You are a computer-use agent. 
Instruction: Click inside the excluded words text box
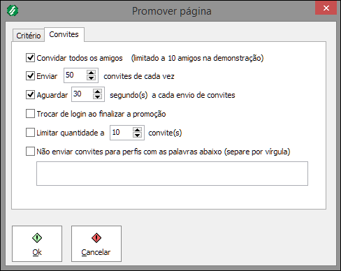pyautogui.click(x=172, y=173)
